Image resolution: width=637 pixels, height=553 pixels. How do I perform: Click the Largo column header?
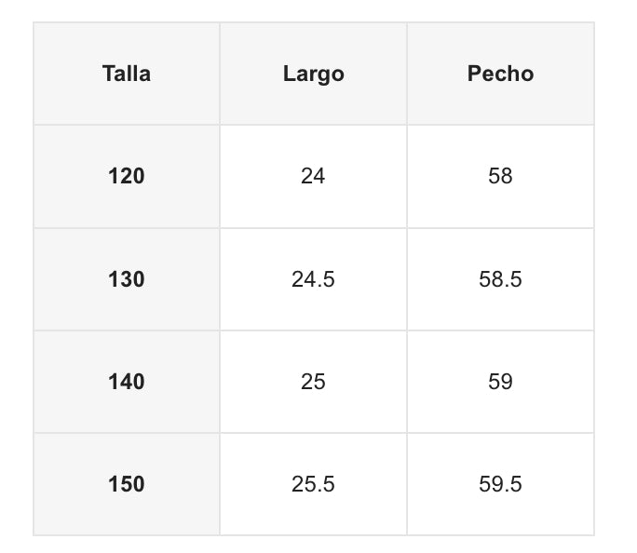click(313, 74)
